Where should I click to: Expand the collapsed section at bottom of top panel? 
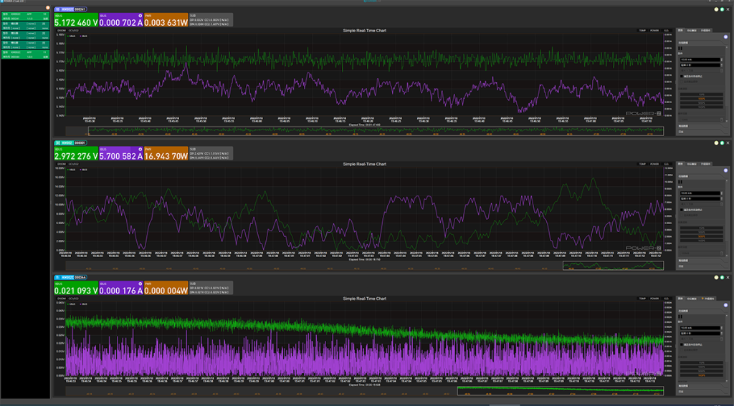click(701, 132)
